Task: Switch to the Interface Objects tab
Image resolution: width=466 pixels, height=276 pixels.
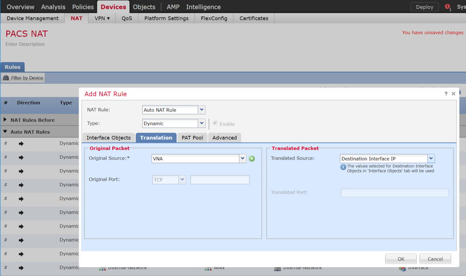Action: (x=109, y=138)
